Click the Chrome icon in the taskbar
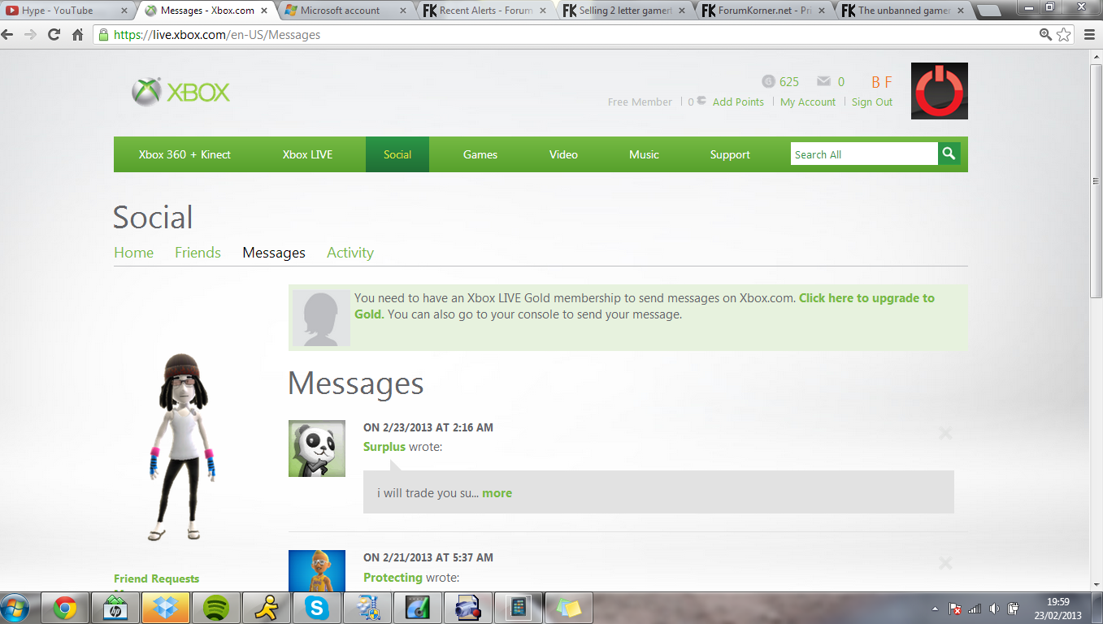 (x=65, y=608)
